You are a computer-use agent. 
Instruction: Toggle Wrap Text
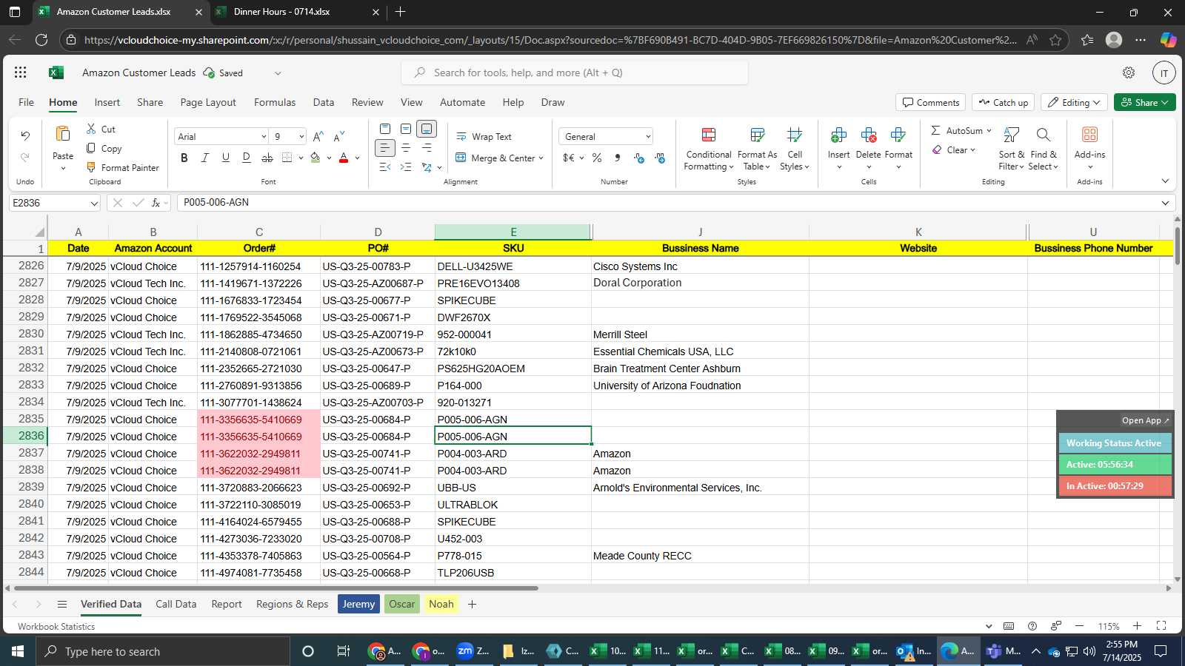click(x=484, y=136)
